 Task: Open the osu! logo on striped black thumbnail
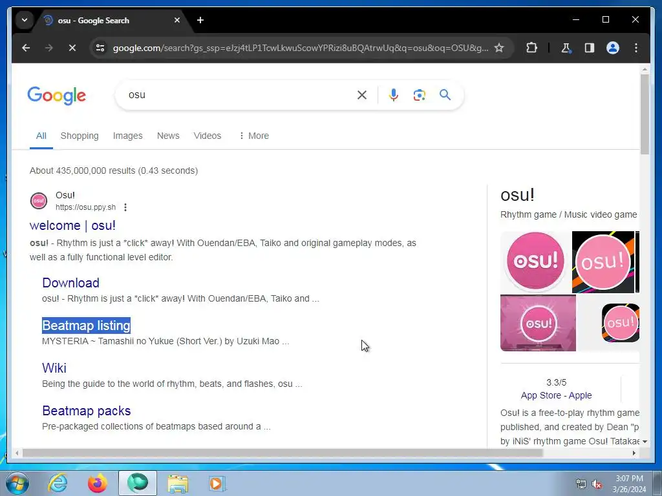click(603, 262)
